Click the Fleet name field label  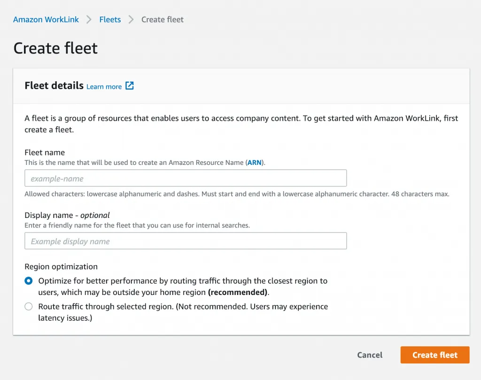[x=45, y=152]
